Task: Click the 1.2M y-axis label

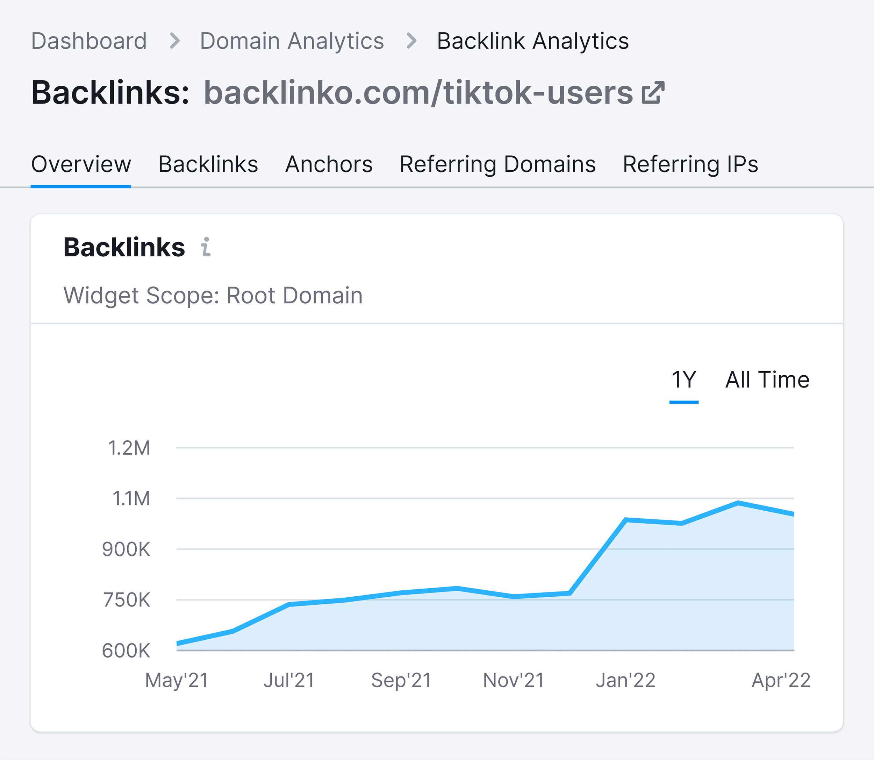Action: pyautogui.click(x=129, y=448)
